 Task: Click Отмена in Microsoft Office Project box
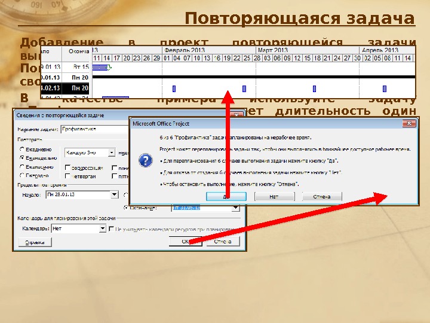click(x=322, y=197)
